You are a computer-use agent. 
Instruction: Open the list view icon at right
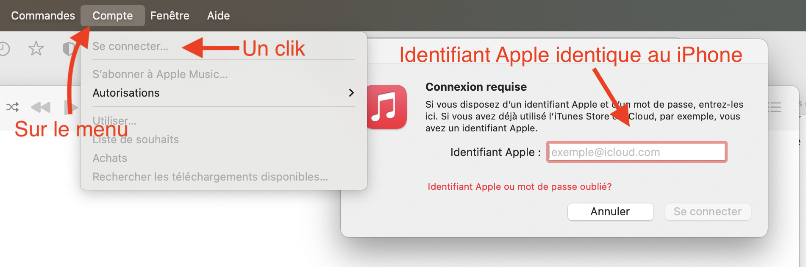tap(775, 107)
